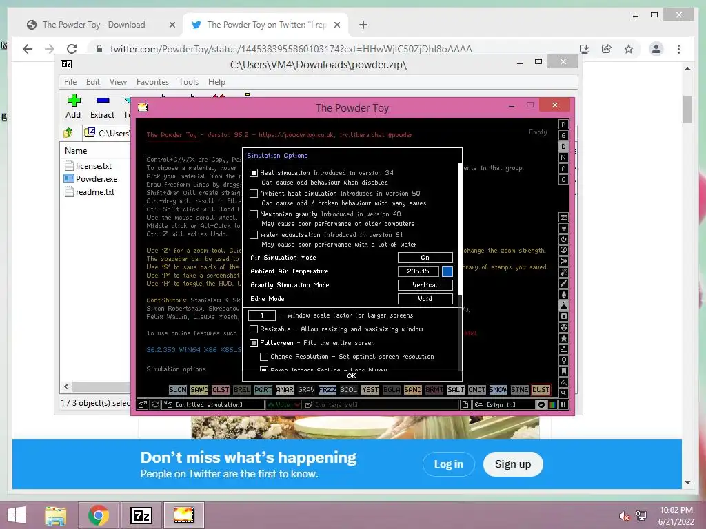Open the highlighted Powders pile-icon category
Screen dimensions: 706x529
click(563, 305)
